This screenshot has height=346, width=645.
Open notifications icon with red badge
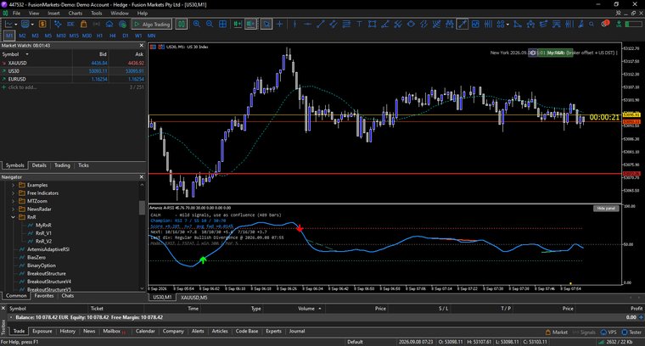coord(604,24)
